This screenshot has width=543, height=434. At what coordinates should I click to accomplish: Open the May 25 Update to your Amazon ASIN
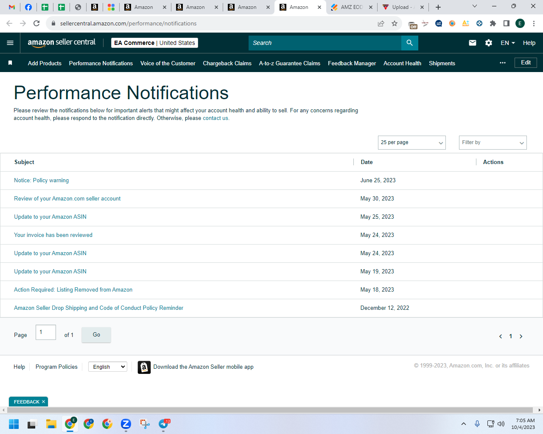pyautogui.click(x=50, y=217)
